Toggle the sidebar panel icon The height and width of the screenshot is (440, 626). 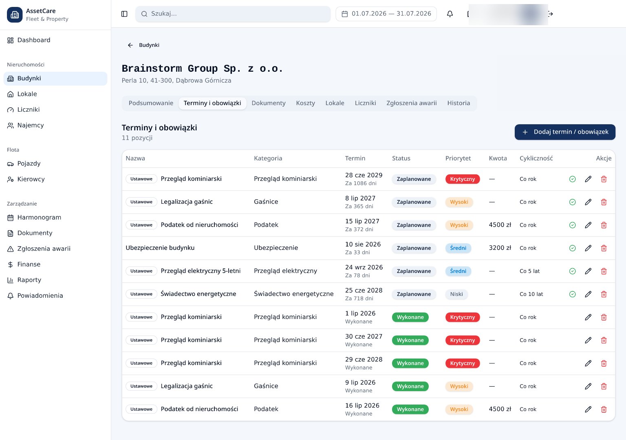[124, 14]
